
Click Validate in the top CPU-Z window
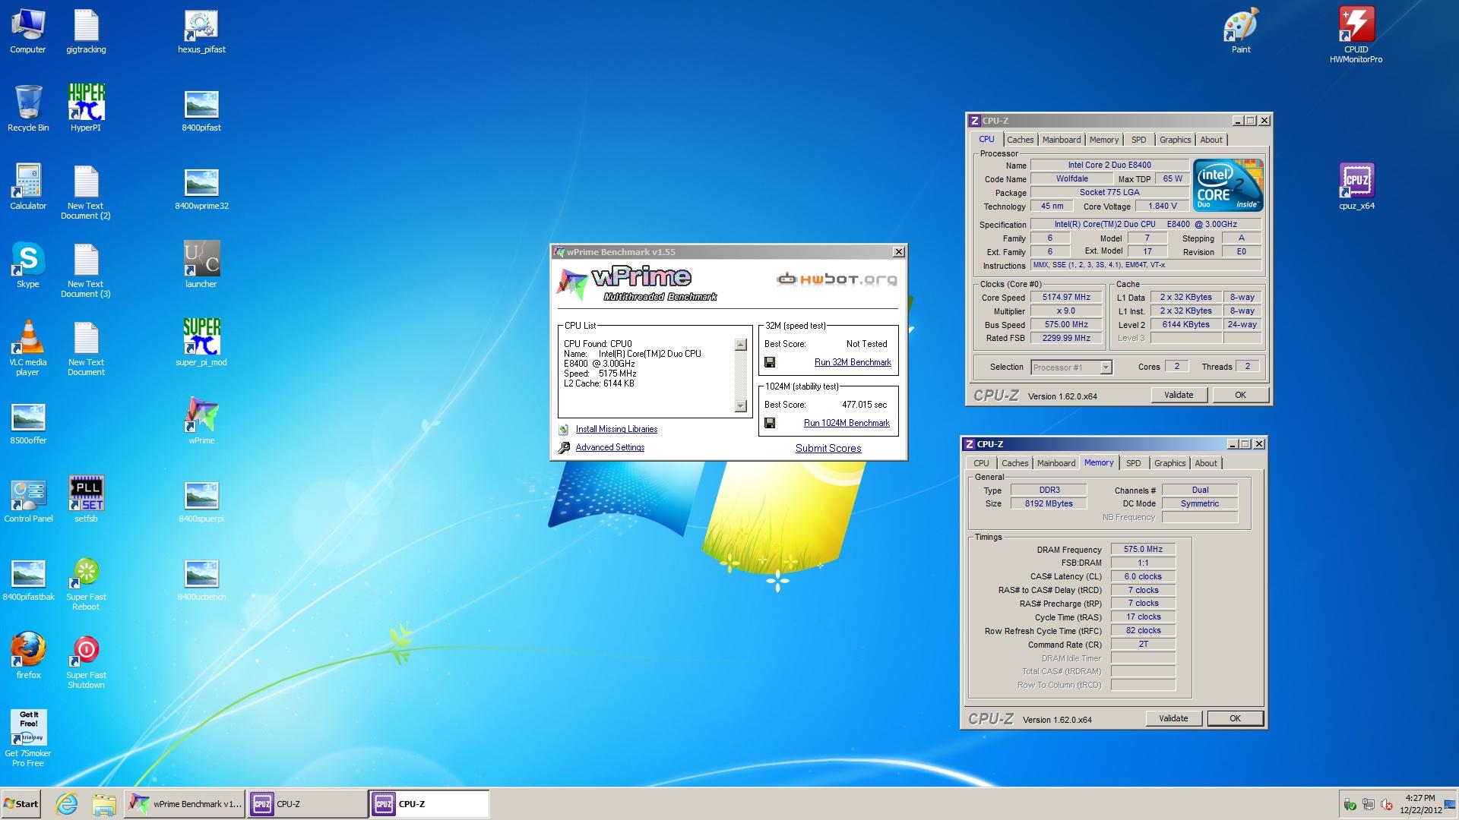[1179, 395]
